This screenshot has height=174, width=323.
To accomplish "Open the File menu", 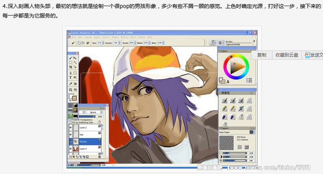I will pos(74,37).
